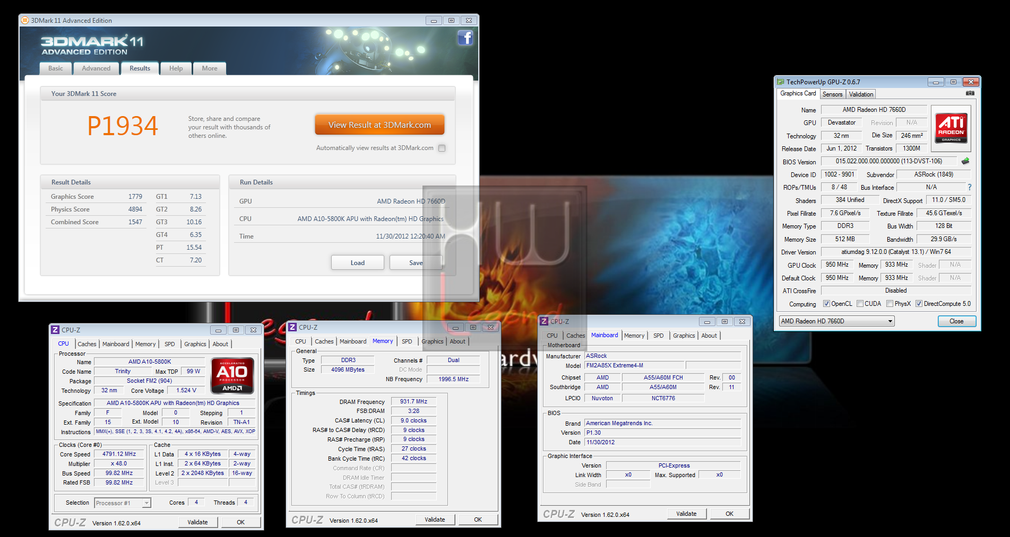Image resolution: width=1010 pixels, height=537 pixels.
Task: Click OK in the Mainboard CPU-Z window
Action: coord(730,514)
